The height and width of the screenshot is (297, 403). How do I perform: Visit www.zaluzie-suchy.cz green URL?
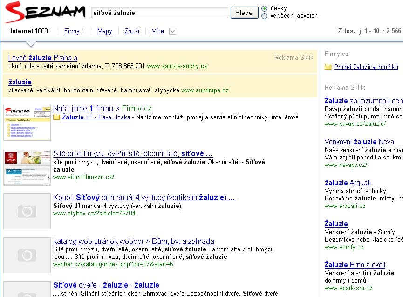coord(177,66)
